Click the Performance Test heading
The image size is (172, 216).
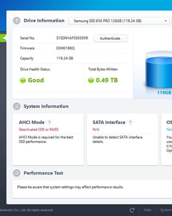point(43,173)
